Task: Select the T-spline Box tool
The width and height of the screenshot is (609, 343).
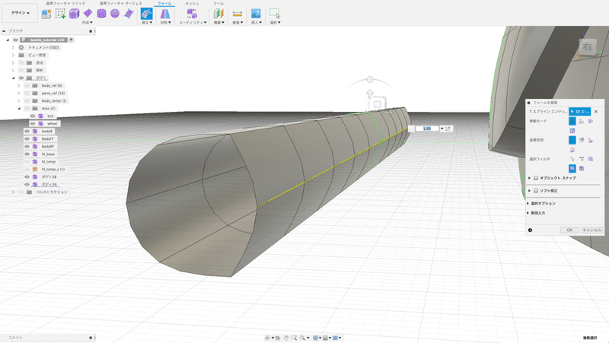Action: tap(74, 14)
